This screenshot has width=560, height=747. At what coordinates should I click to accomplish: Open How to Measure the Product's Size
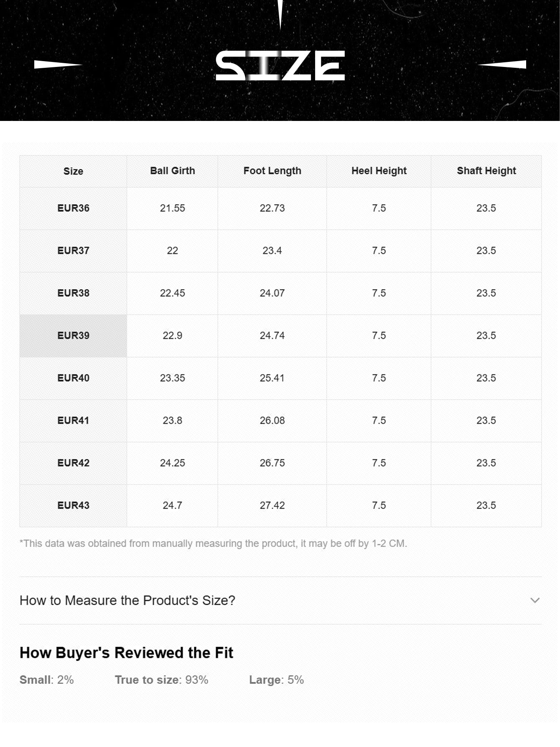[127, 600]
